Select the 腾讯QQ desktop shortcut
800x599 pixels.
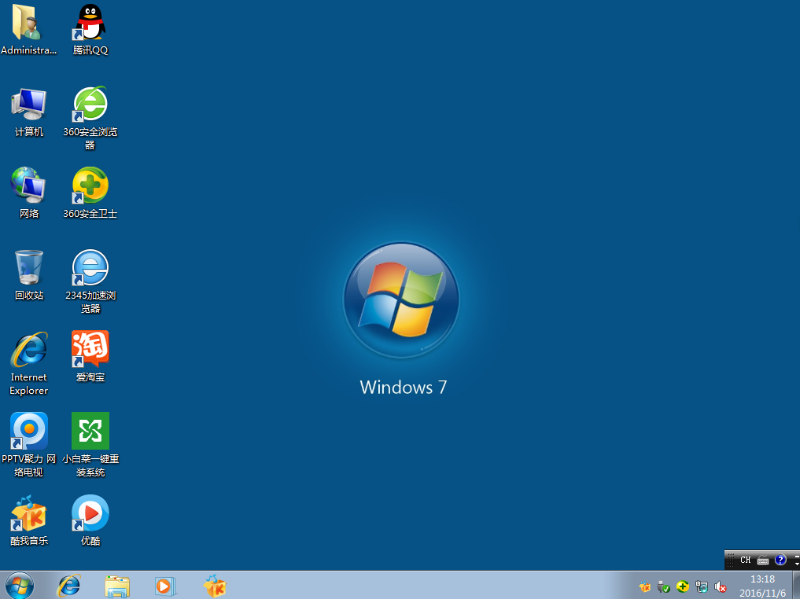90,30
